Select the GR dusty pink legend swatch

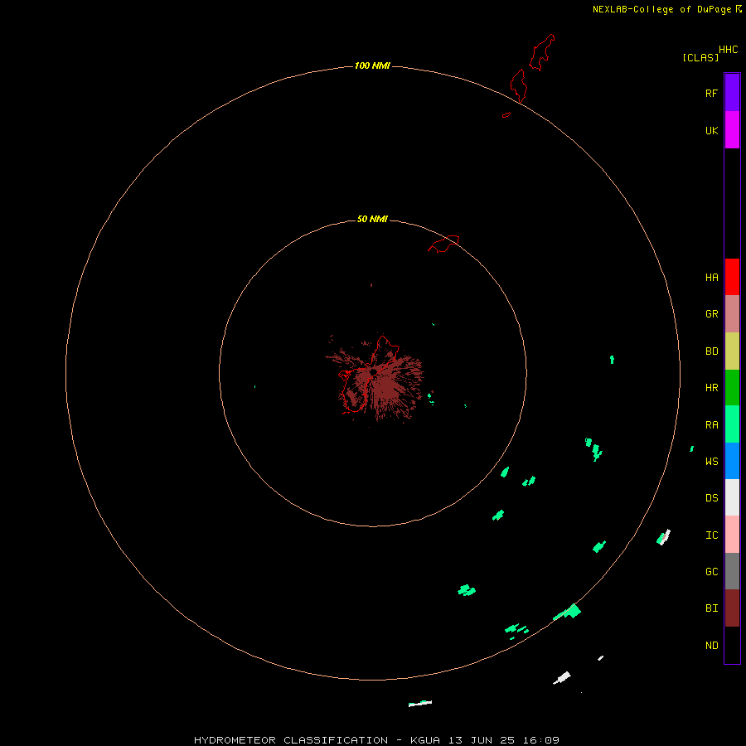732,314
